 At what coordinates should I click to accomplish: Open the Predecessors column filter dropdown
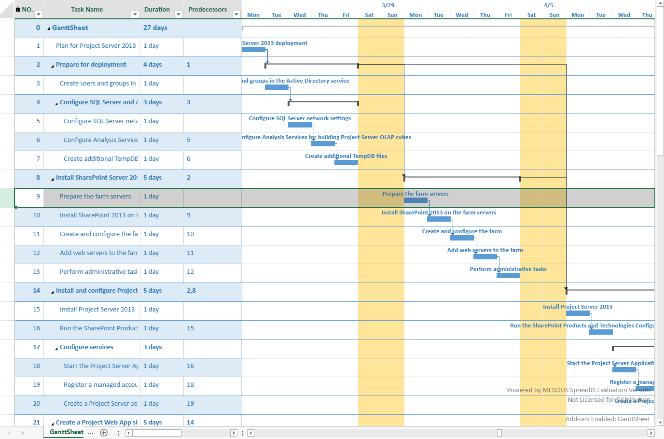pos(236,14)
